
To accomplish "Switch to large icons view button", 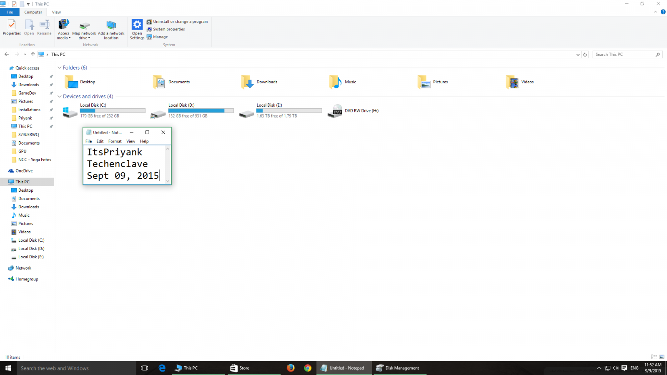I will [662, 357].
